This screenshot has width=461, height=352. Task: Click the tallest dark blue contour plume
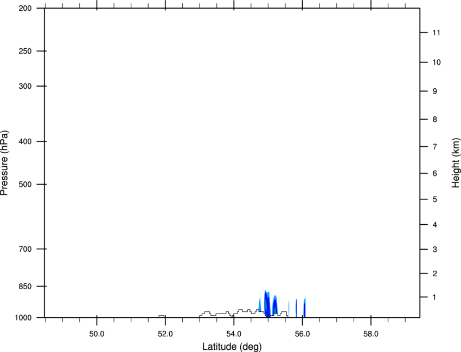tap(267, 304)
